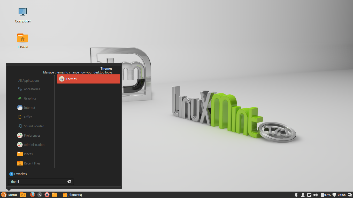Switch to the Pictures window
353x198 pixels.
pyautogui.click(x=72, y=195)
